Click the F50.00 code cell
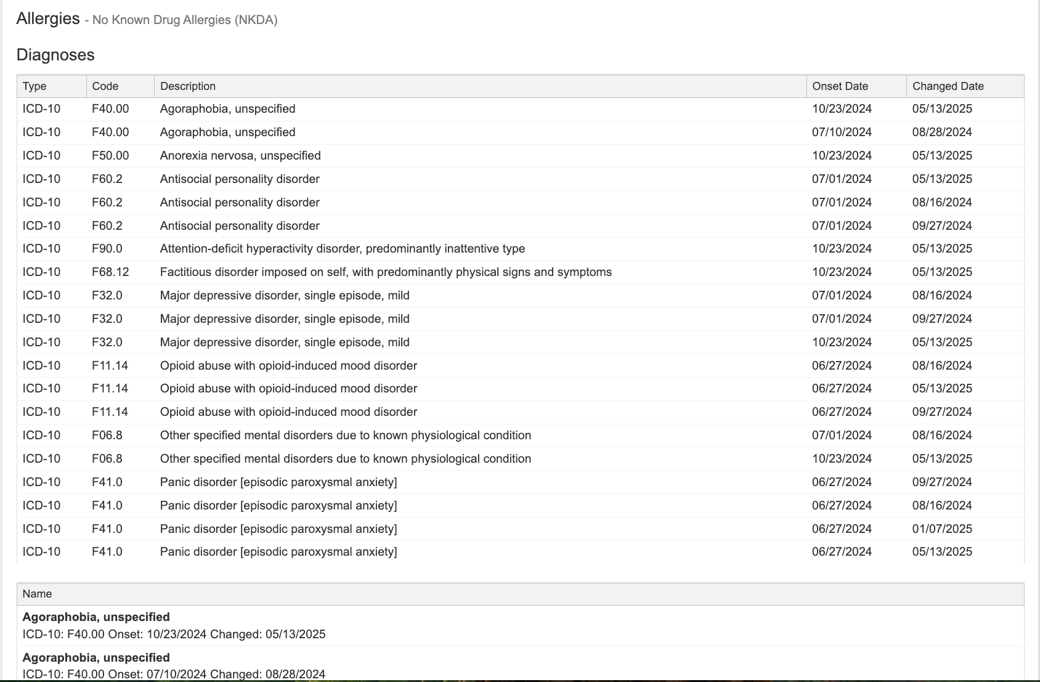Screen dimensions: 1040x682 110,156
